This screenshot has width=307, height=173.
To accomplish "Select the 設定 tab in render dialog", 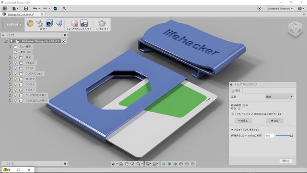I will click(236, 91).
